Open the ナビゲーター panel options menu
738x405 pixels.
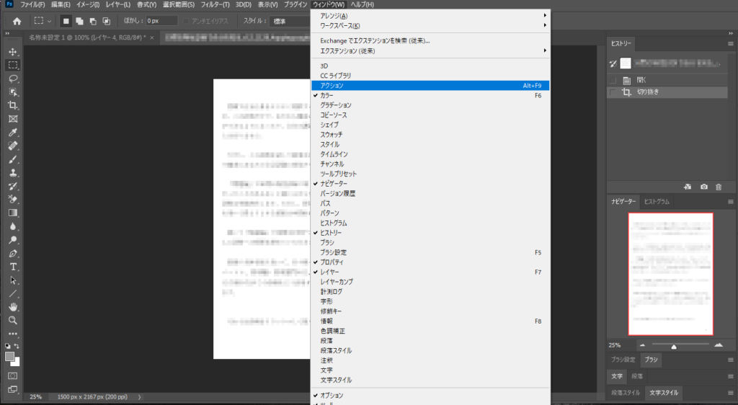pyautogui.click(x=731, y=202)
